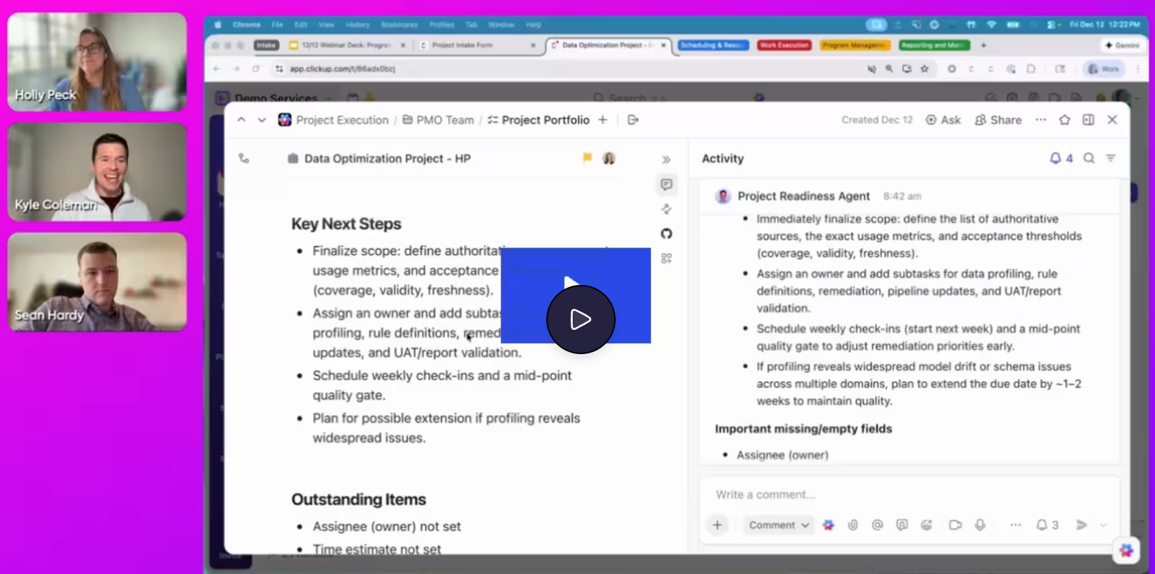Click the comment watchers bell showing 3
1155x574 pixels.
(1047, 525)
